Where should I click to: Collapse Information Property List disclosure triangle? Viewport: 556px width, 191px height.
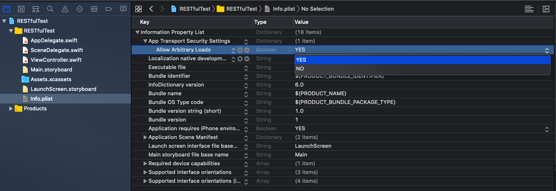pyautogui.click(x=138, y=32)
